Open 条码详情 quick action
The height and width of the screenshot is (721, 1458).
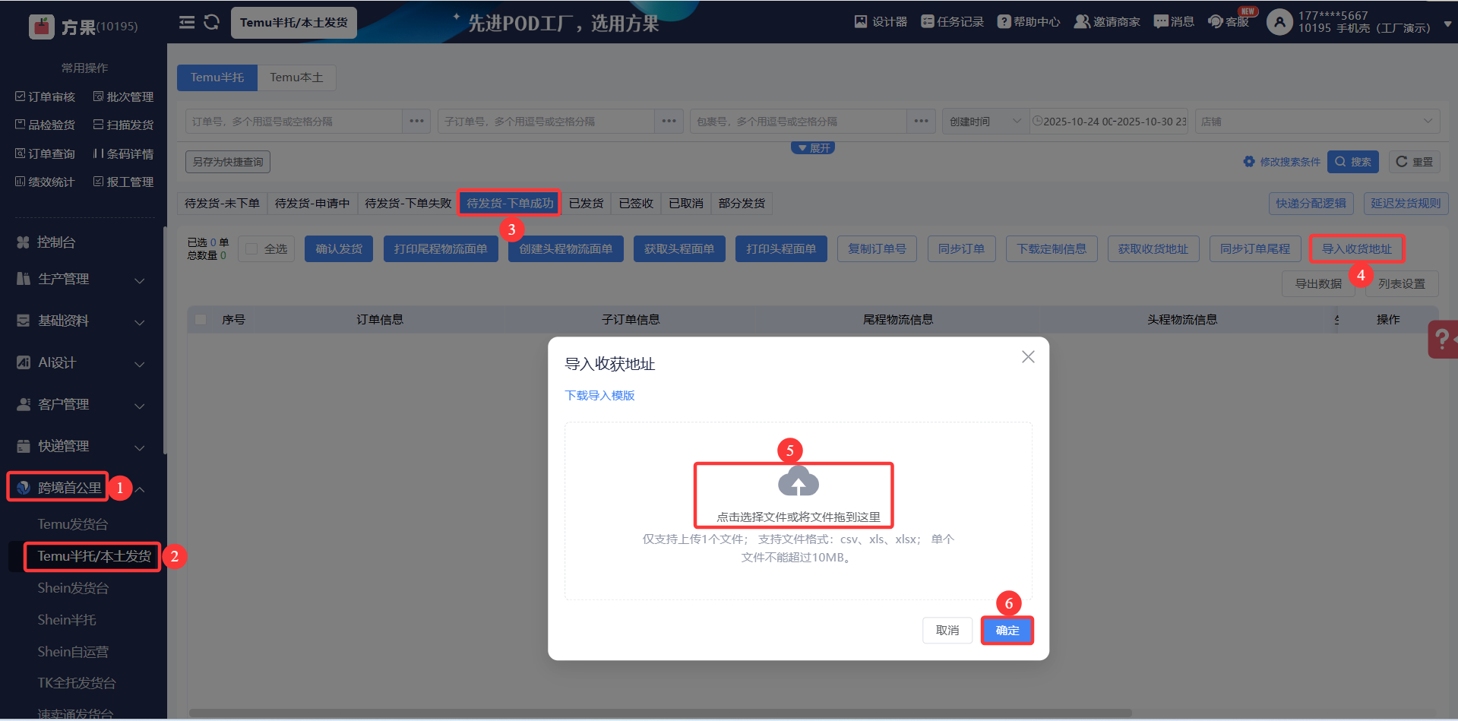coord(123,153)
